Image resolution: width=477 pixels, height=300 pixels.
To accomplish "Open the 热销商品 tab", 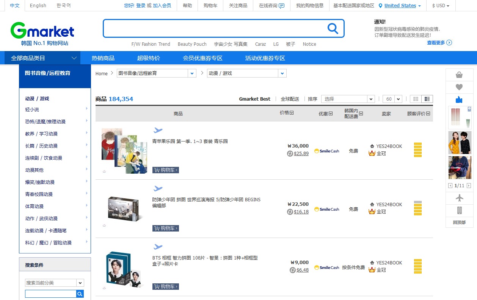I will tap(103, 58).
